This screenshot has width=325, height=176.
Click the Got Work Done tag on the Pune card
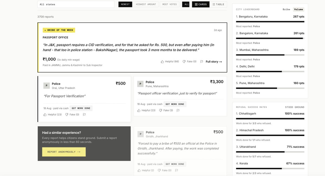click(175, 104)
